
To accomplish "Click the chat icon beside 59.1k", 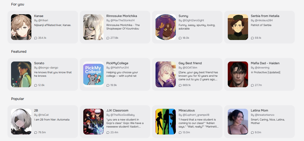I will 252,38.
